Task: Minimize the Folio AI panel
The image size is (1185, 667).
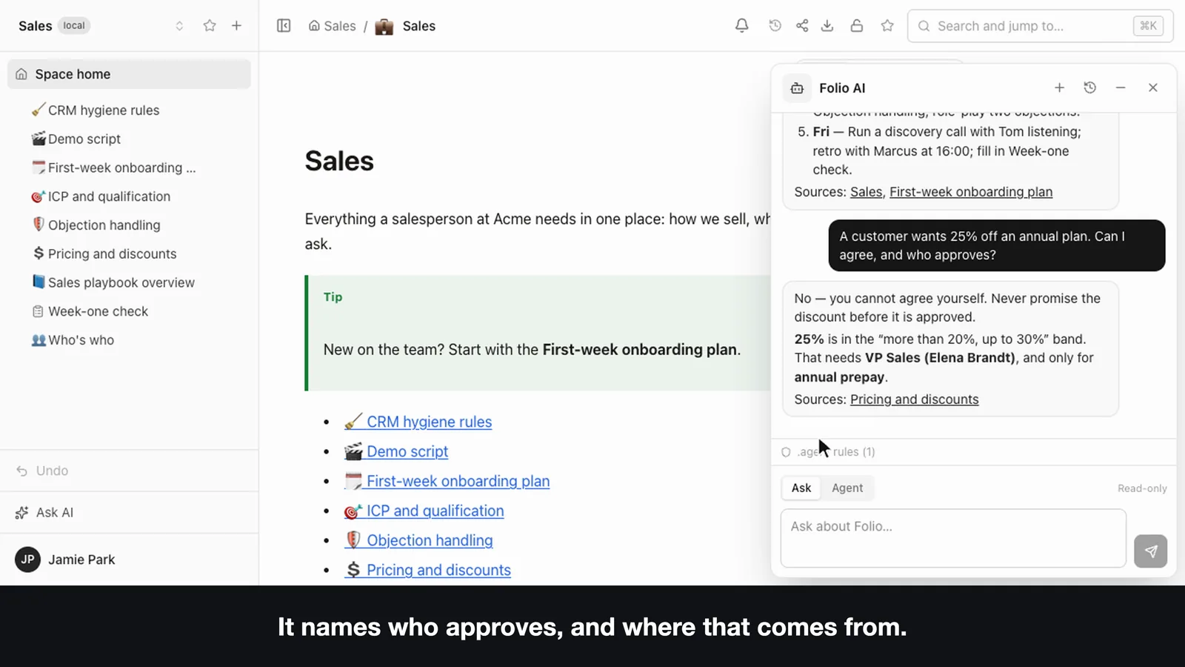Action: (1121, 87)
